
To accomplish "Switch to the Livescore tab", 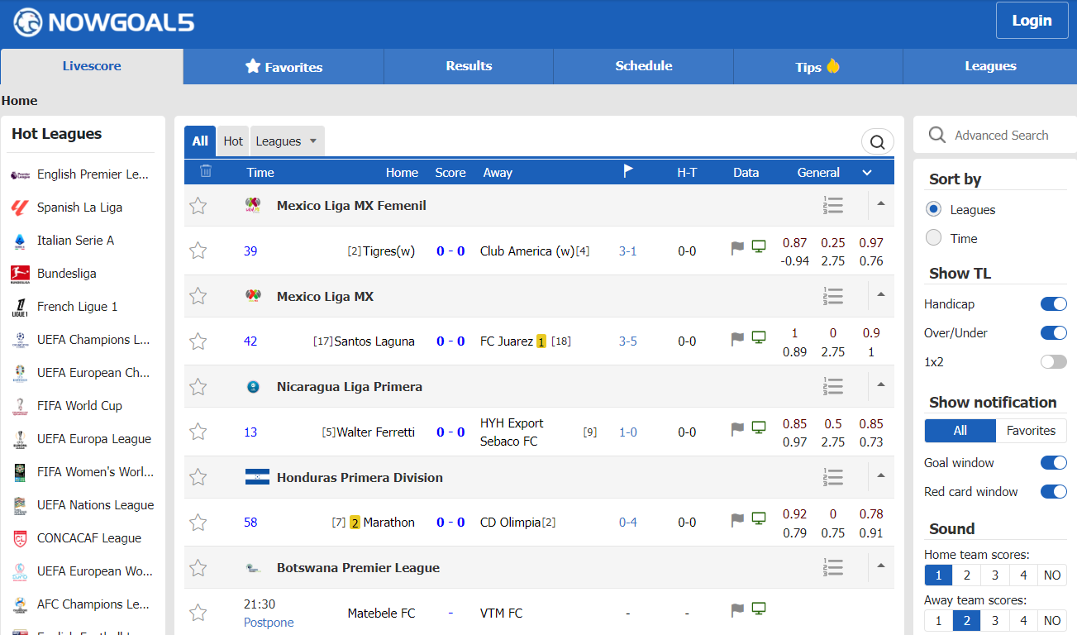I will pyautogui.click(x=92, y=66).
